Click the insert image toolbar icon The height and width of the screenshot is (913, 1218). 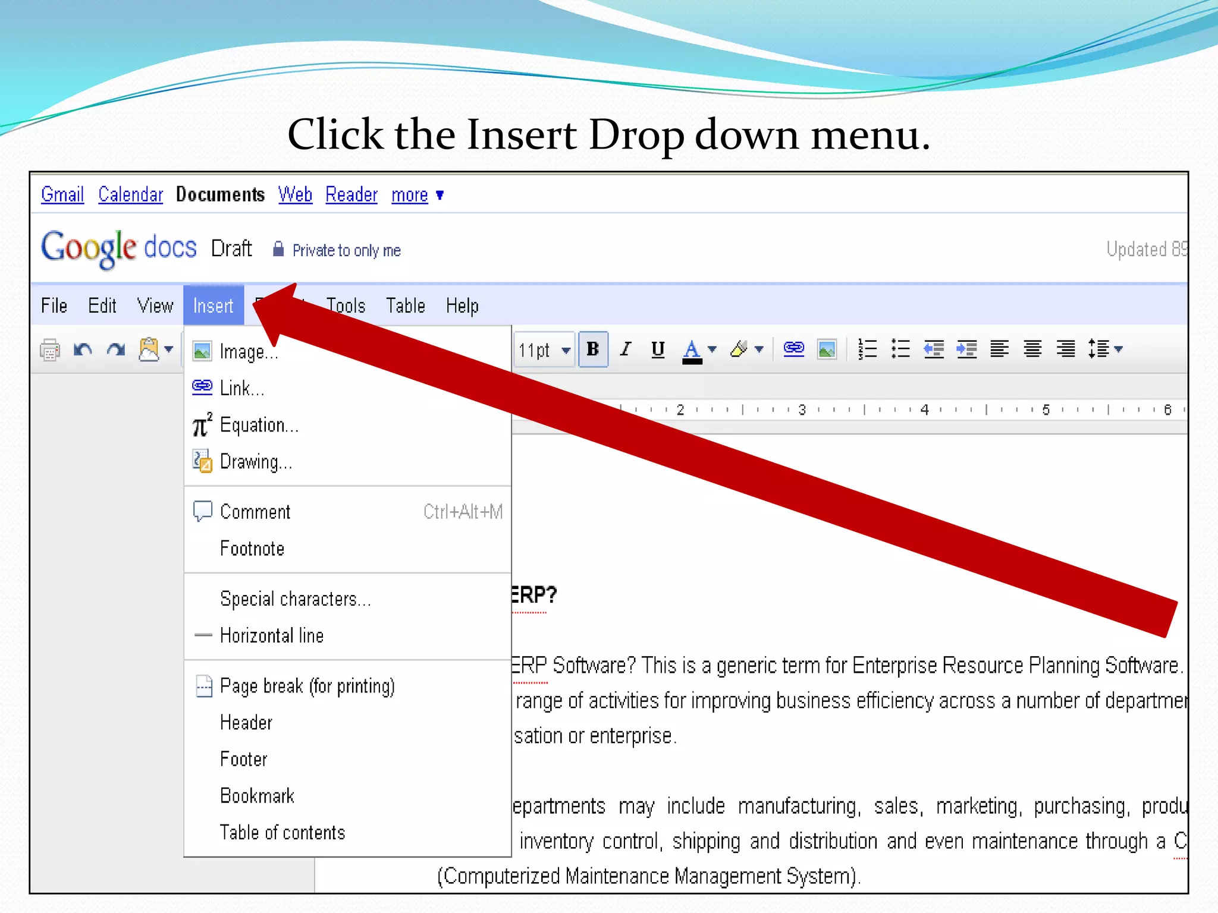[x=827, y=350]
